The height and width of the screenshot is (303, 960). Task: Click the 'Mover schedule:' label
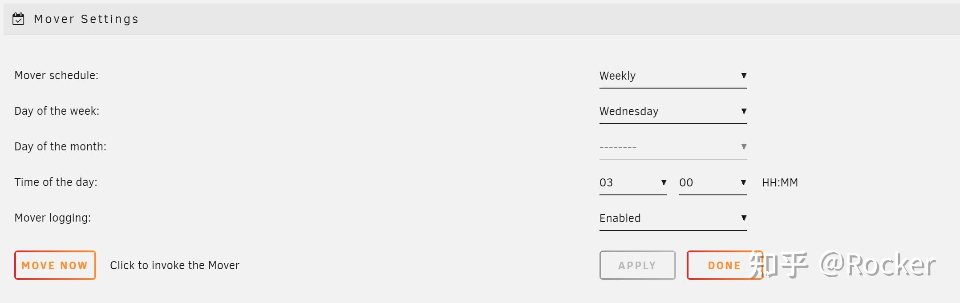tap(57, 76)
